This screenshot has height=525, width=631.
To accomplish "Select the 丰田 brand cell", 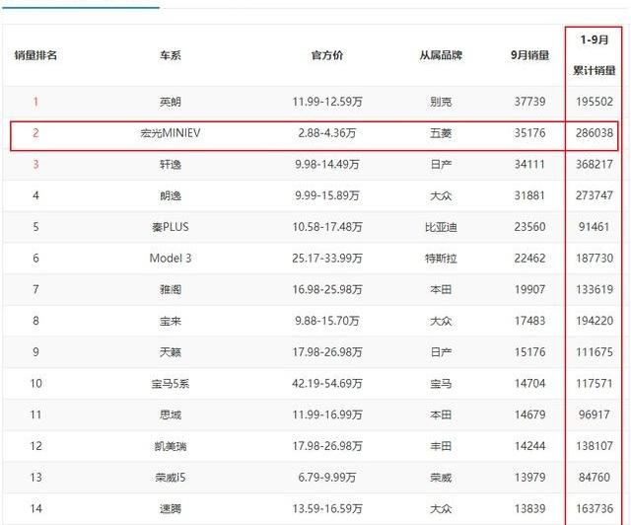I will point(441,446).
